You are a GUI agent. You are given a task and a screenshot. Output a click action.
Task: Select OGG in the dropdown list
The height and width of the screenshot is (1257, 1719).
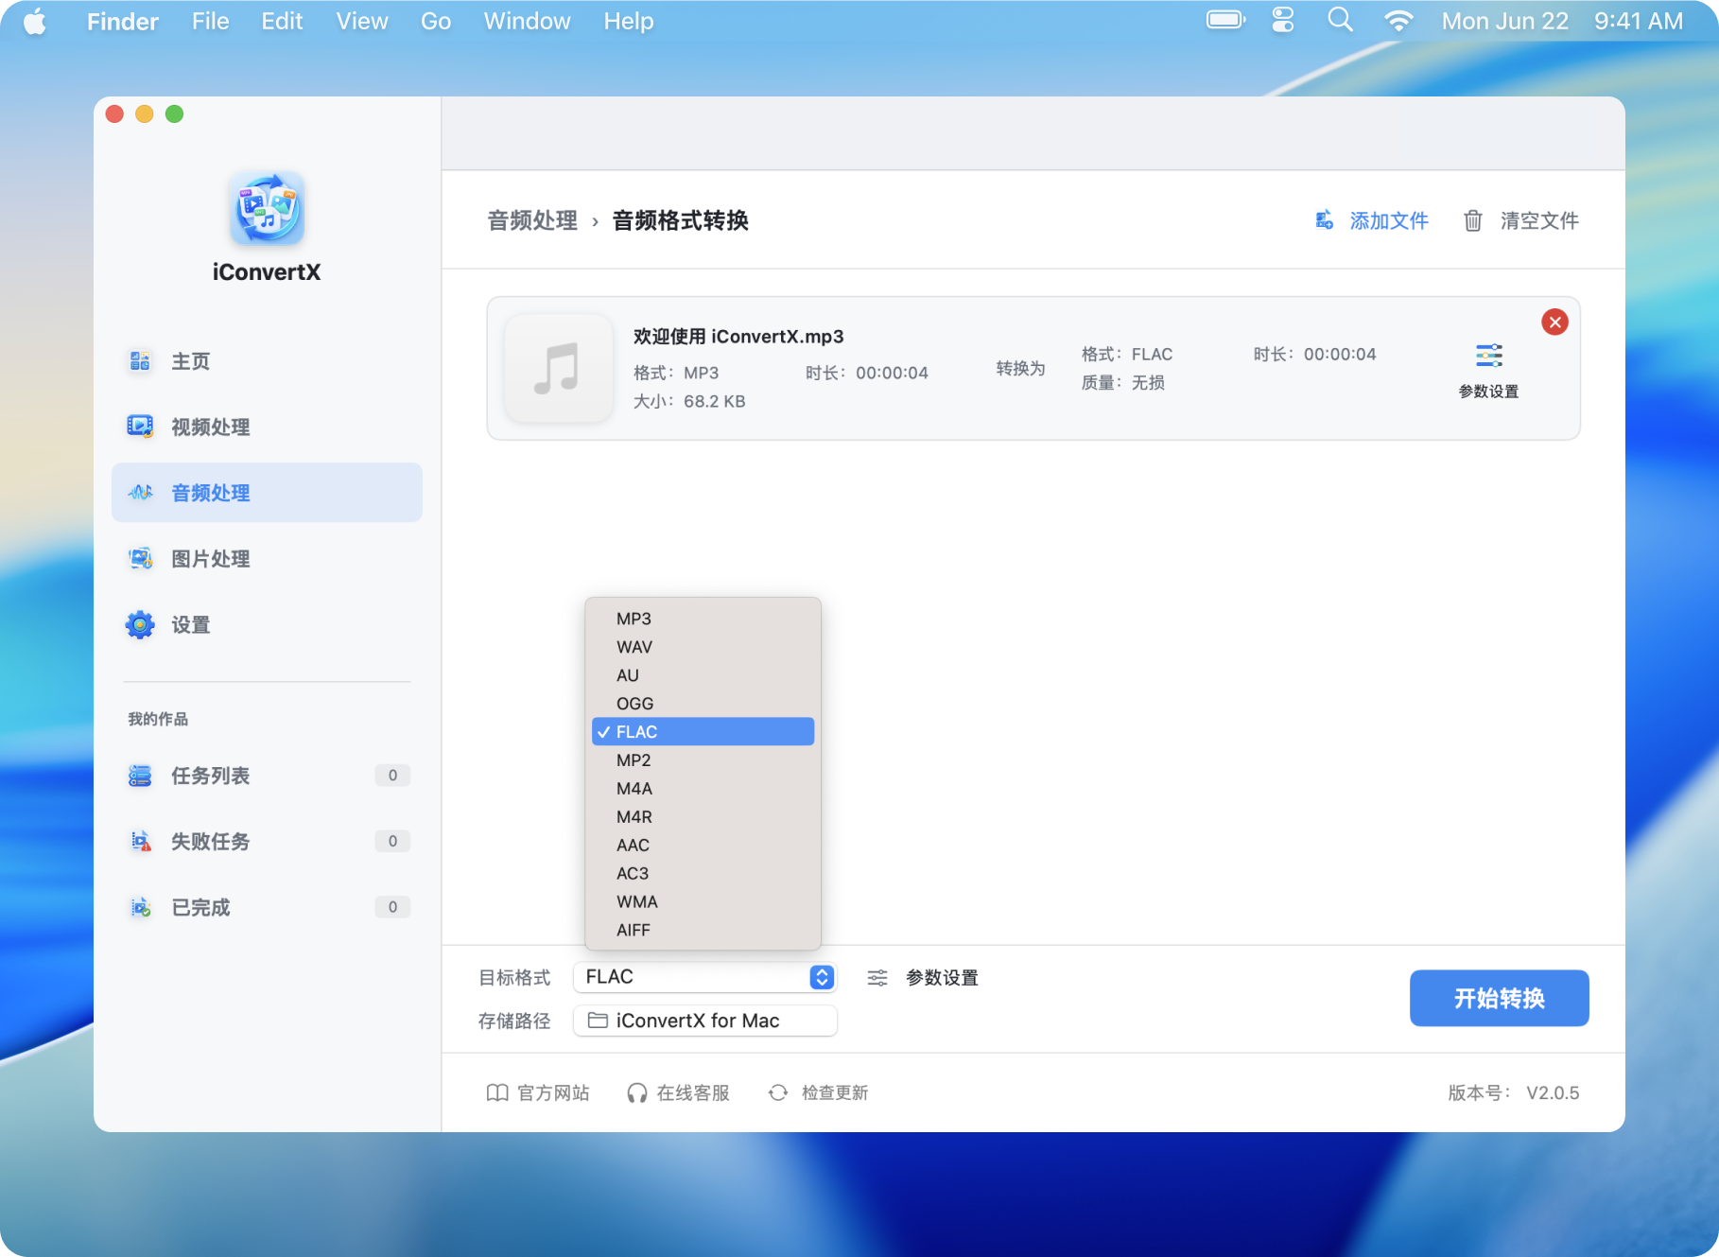[703, 704]
